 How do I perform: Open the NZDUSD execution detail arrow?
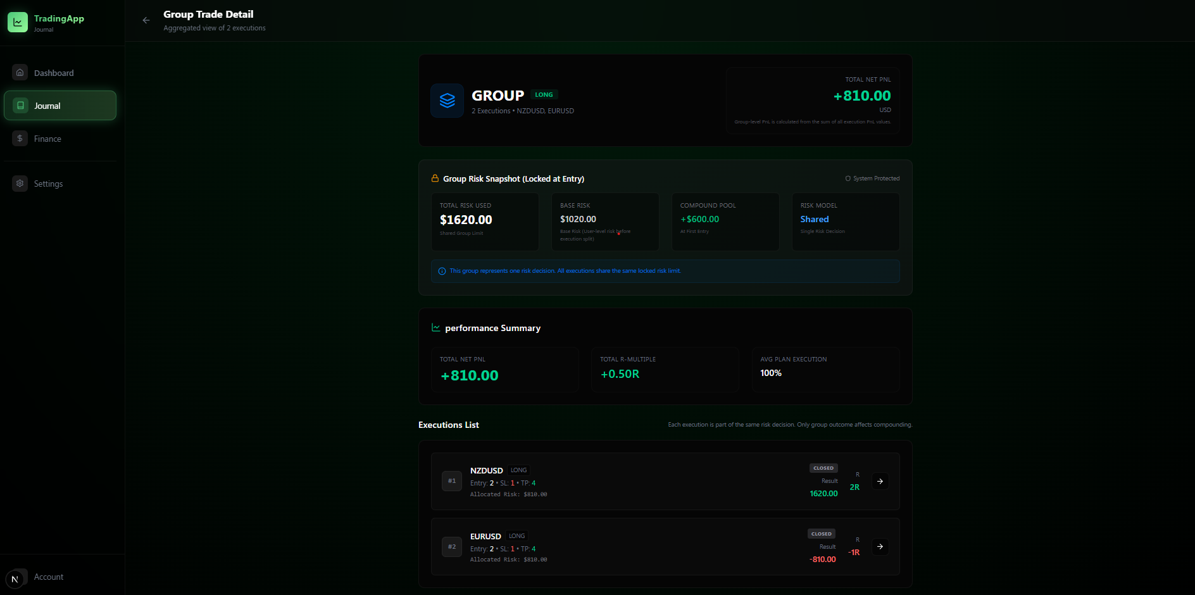(879, 481)
